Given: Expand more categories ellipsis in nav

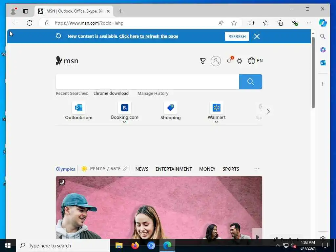Looking at the screenshot, I should click(257, 169).
